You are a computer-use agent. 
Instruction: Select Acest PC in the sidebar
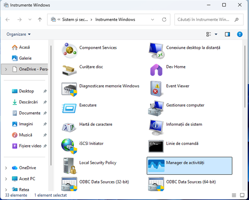click(23, 179)
